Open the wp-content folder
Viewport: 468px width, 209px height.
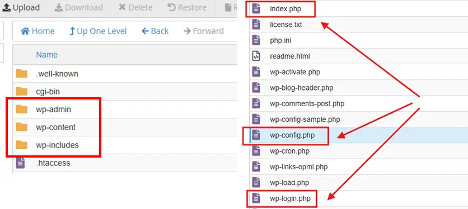[x=56, y=127]
